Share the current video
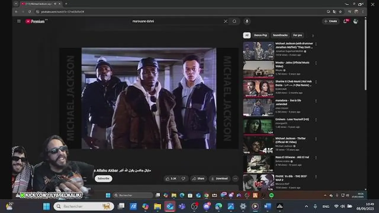The width and height of the screenshot is (379, 213). pos(199,178)
